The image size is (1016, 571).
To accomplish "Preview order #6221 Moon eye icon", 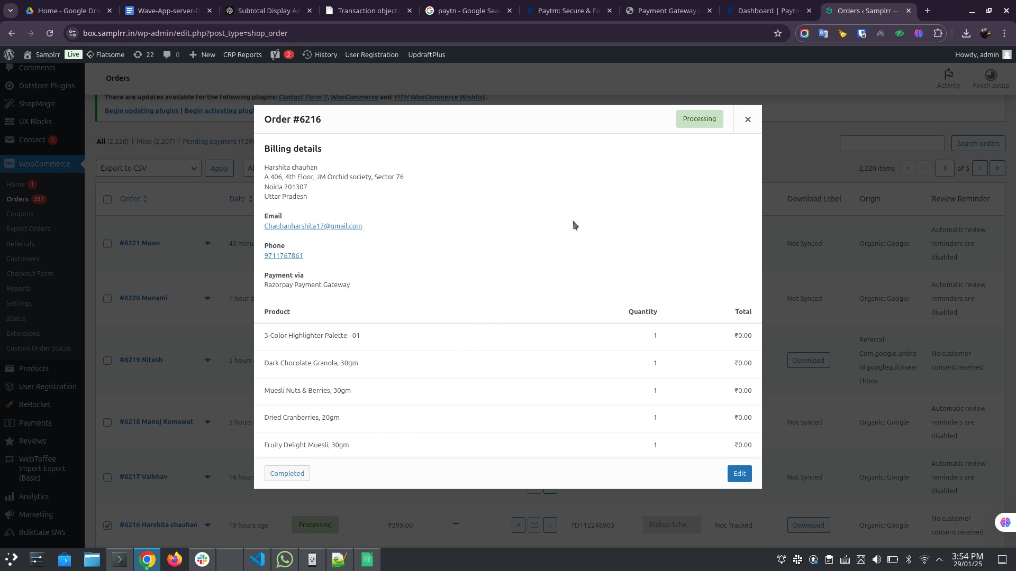I will coord(207,243).
